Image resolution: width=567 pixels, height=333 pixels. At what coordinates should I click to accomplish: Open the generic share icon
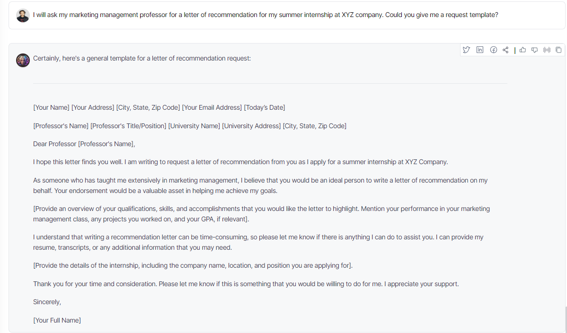pyautogui.click(x=505, y=50)
